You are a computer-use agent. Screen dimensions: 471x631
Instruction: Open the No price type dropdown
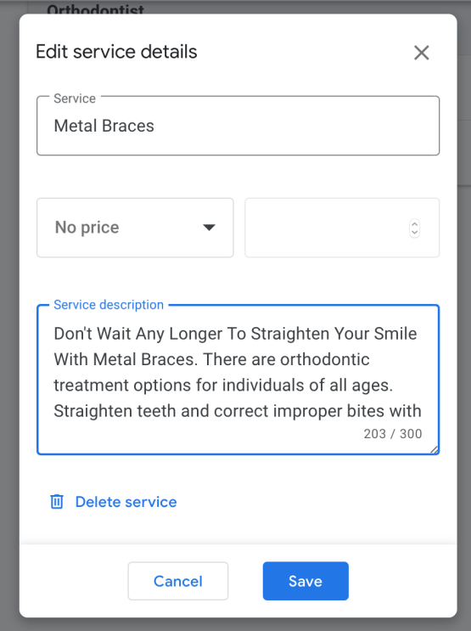135,228
